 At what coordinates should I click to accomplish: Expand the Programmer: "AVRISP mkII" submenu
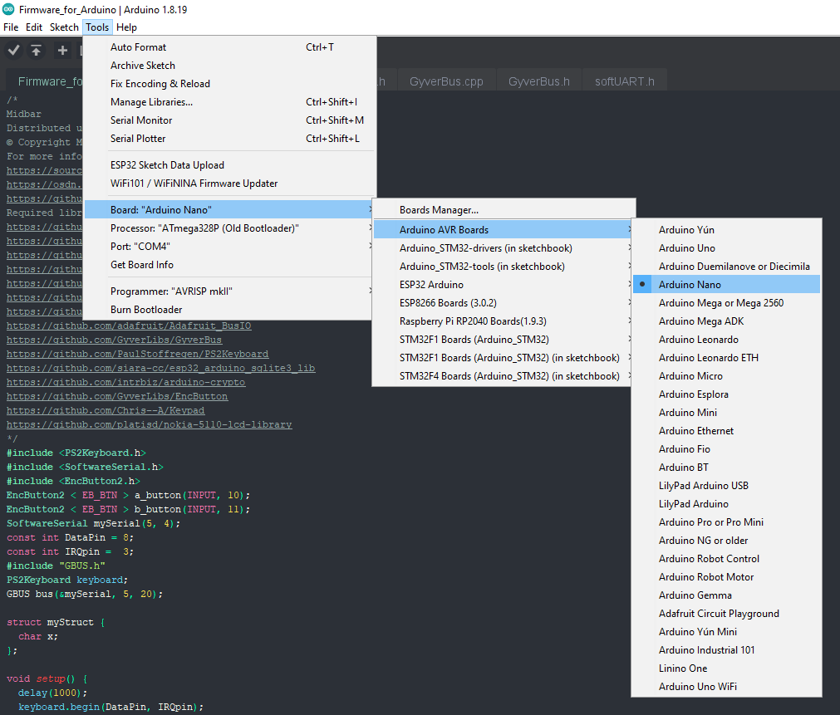pyautogui.click(x=228, y=291)
